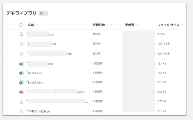Click the file type column header icon

(21, 25)
